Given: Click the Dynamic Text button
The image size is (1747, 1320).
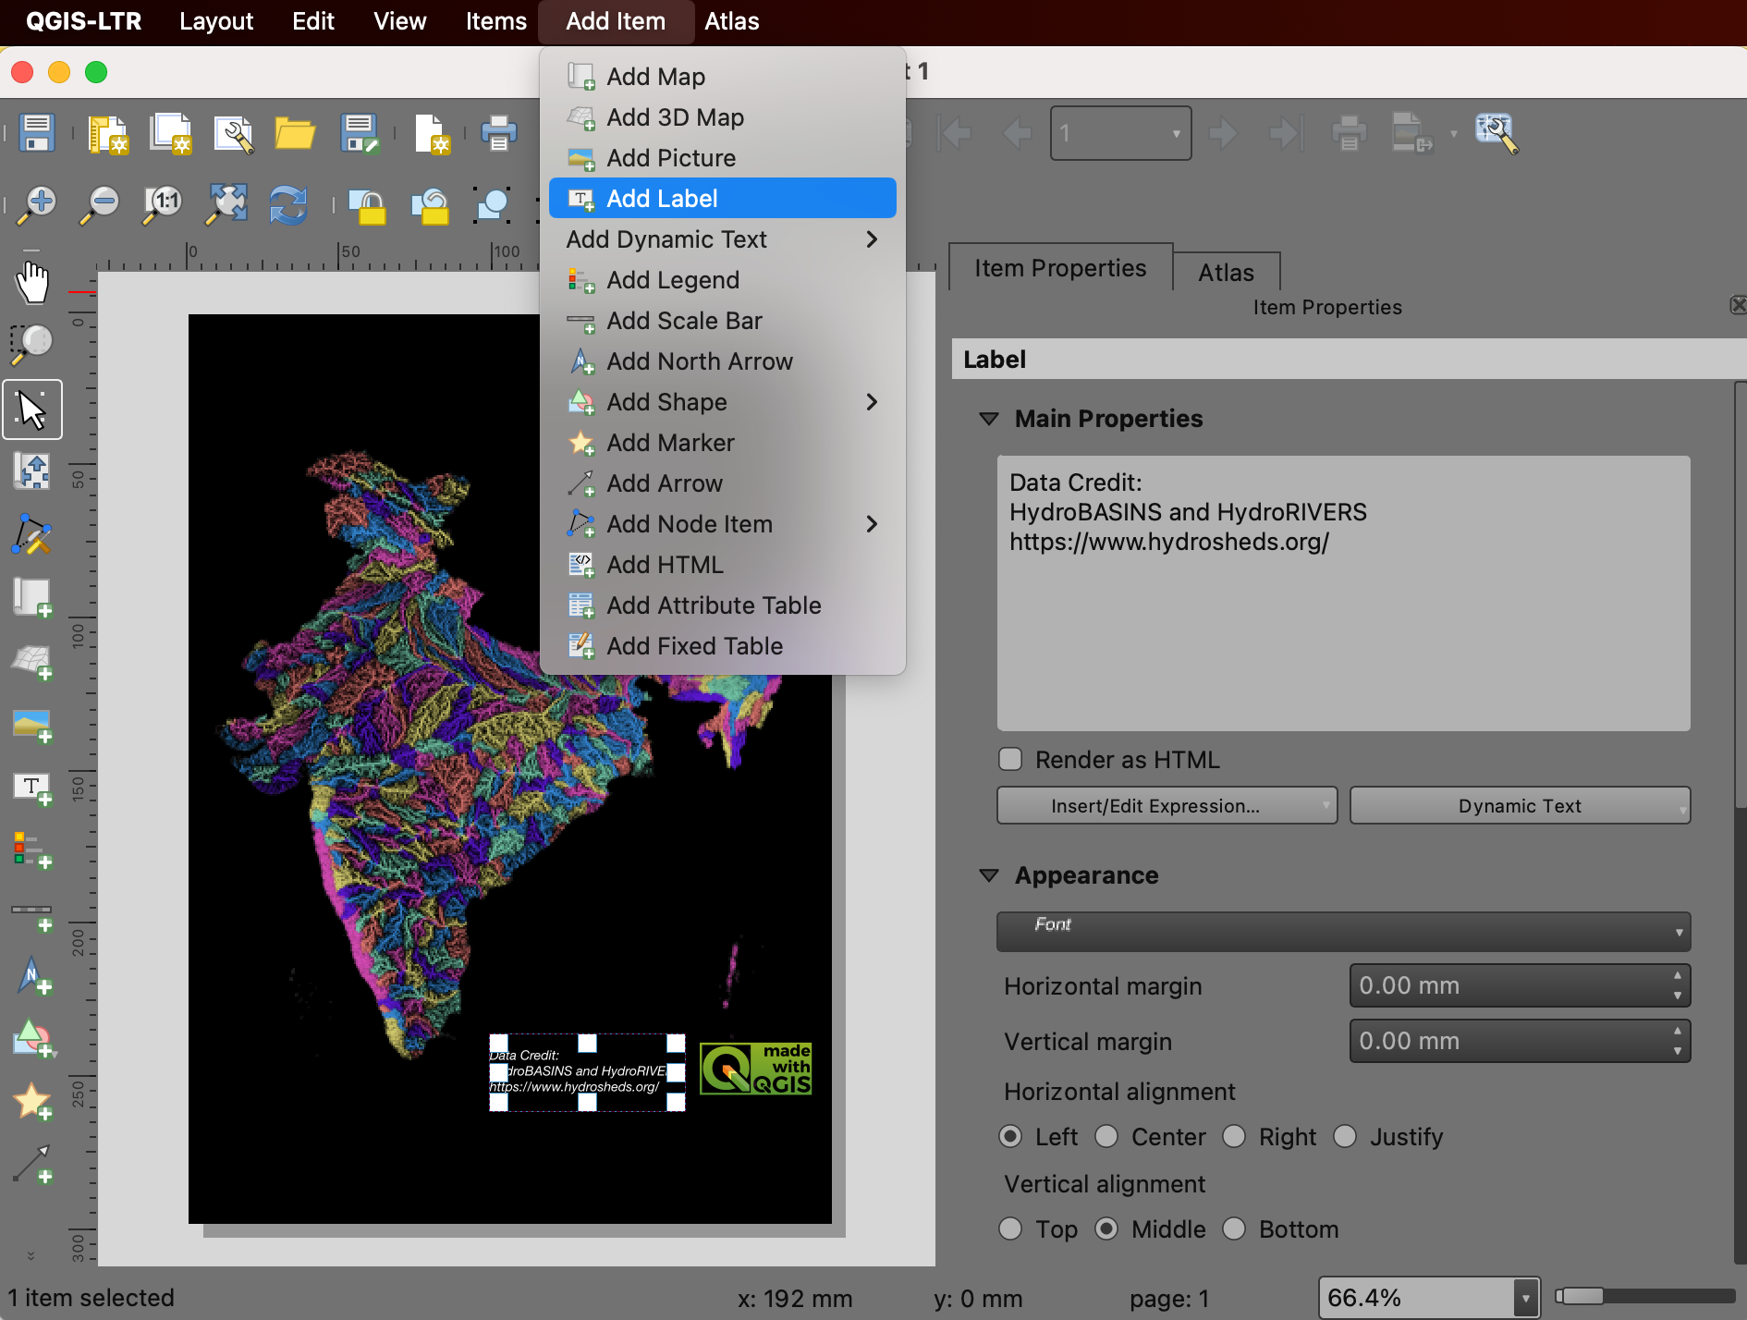Looking at the screenshot, I should click(x=1520, y=806).
